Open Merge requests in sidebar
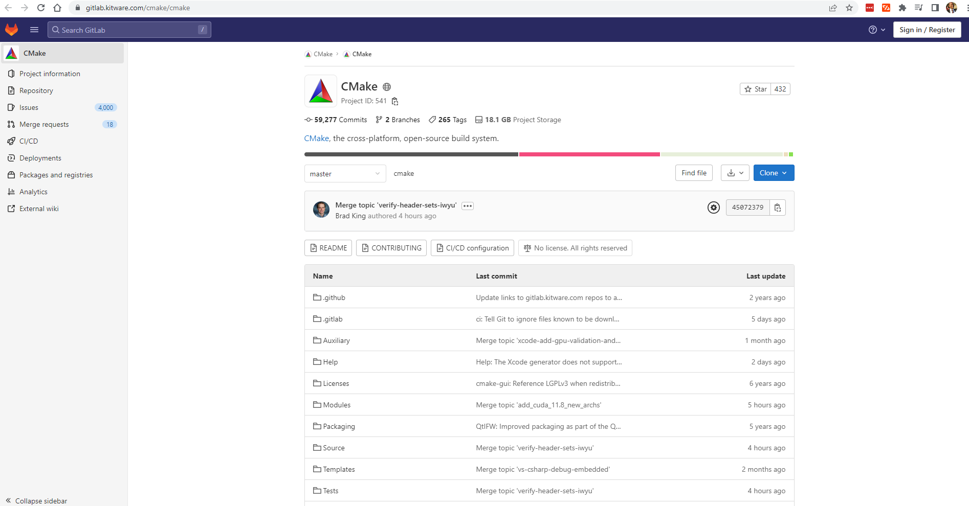 [44, 124]
